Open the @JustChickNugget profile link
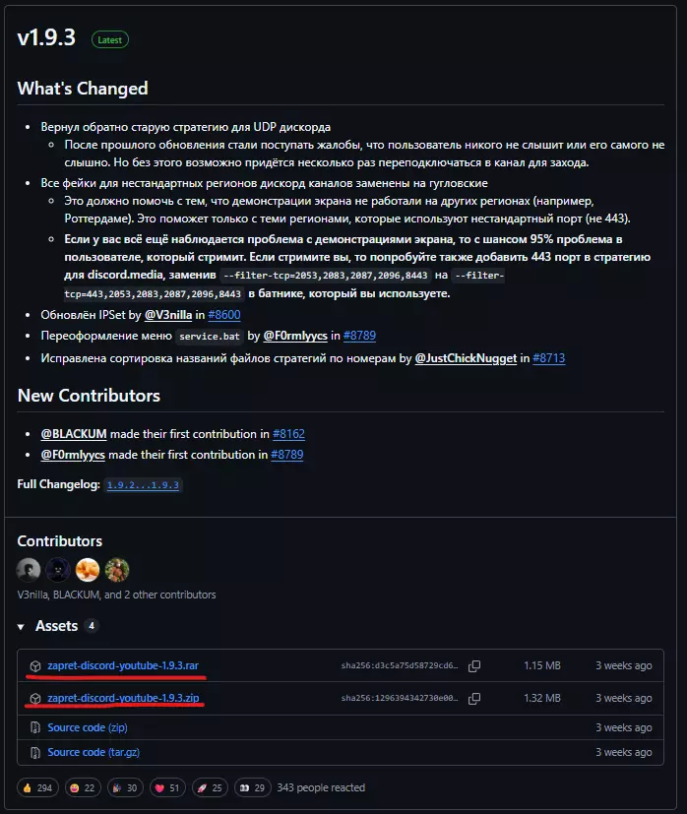Viewport: 687px width, 814px height. click(464, 358)
